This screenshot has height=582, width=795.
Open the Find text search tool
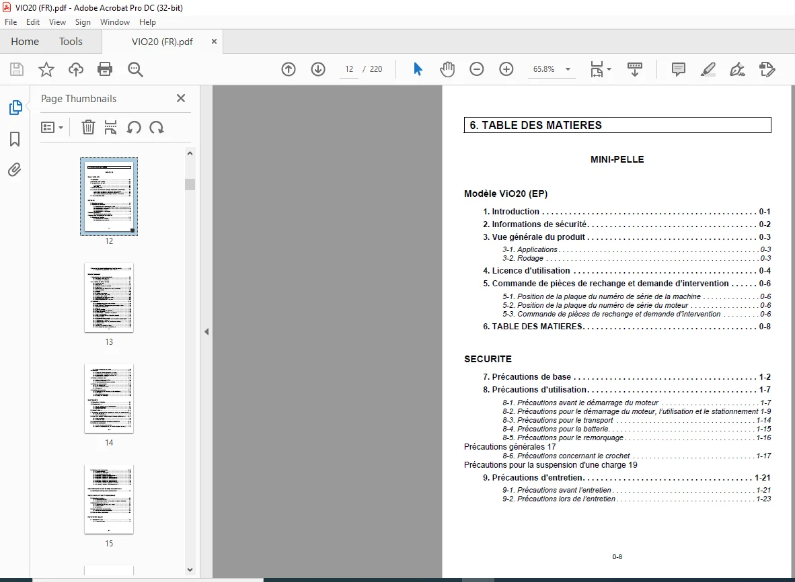(x=135, y=69)
